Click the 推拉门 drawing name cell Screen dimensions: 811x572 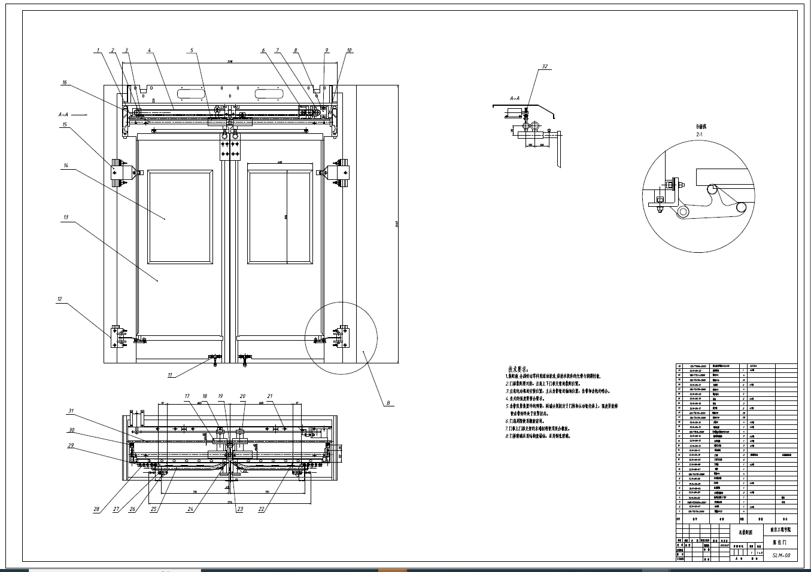[780, 543]
